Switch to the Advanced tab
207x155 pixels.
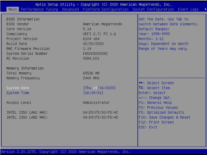pos(70,9)
